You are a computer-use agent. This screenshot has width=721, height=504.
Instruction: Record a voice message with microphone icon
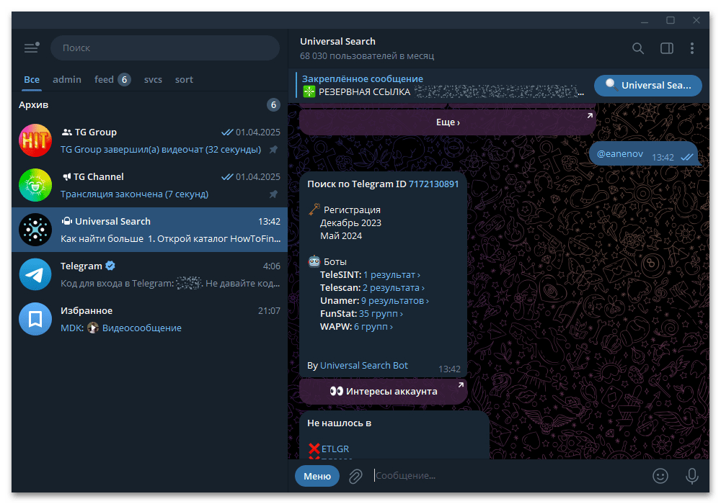[691, 476]
